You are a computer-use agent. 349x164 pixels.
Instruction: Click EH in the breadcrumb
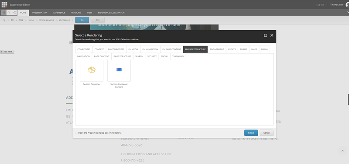[x=12, y=20]
